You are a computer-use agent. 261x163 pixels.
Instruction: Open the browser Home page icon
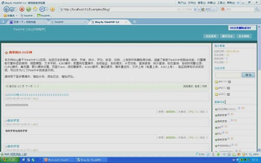(35, 9)
